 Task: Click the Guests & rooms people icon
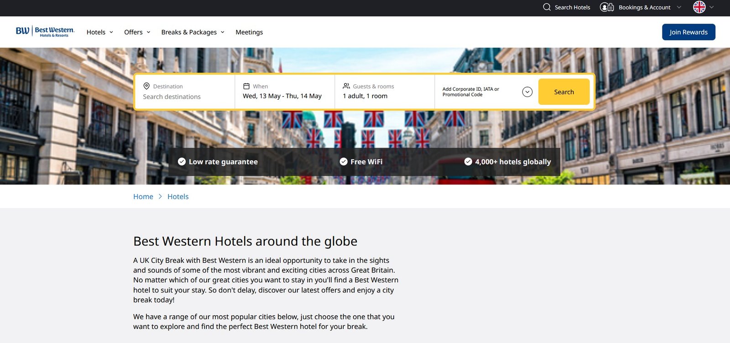tap(346, 86)
